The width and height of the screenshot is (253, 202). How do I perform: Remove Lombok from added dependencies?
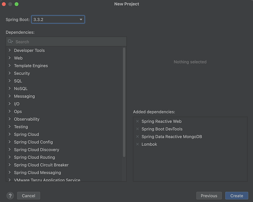(138, 144)
